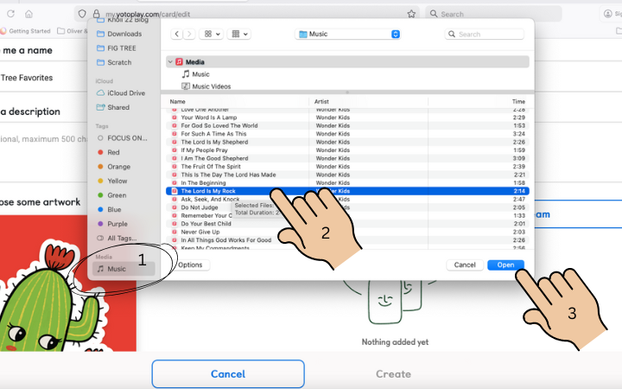Select the Downloads folder in sidebar
Screen dimensions: 622x389
(124, 34)
